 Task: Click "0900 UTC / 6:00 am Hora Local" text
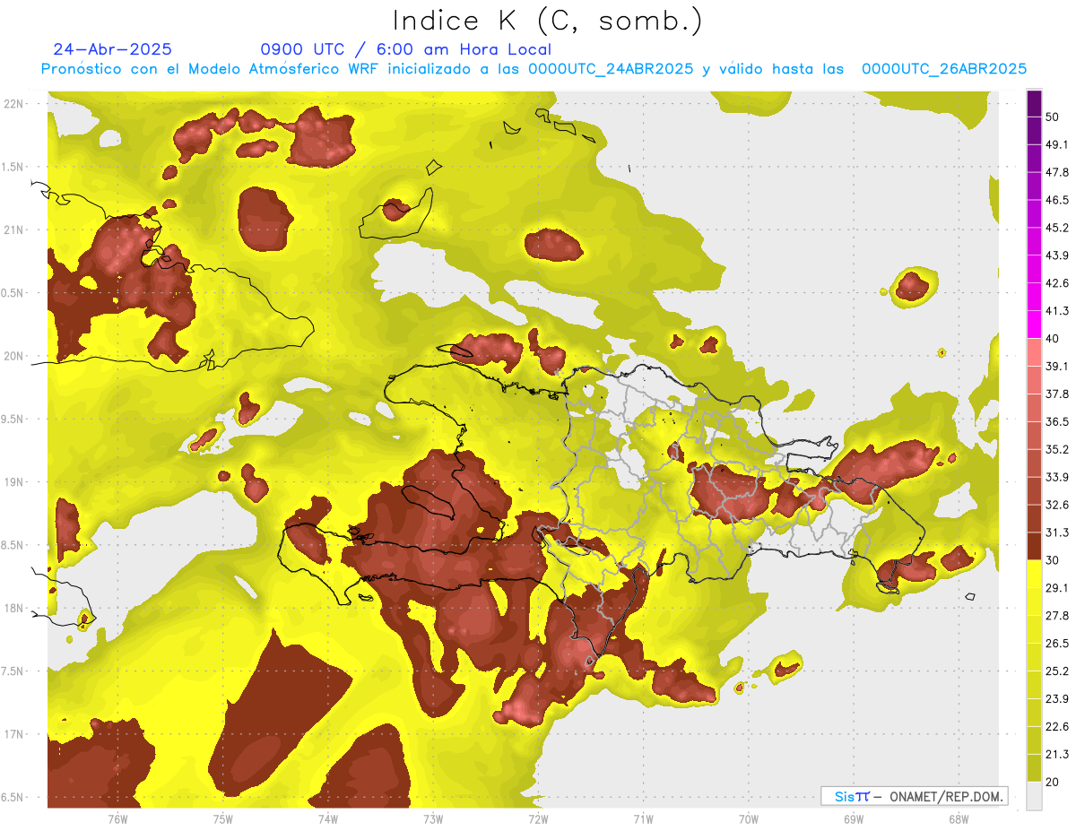(405, 49)
